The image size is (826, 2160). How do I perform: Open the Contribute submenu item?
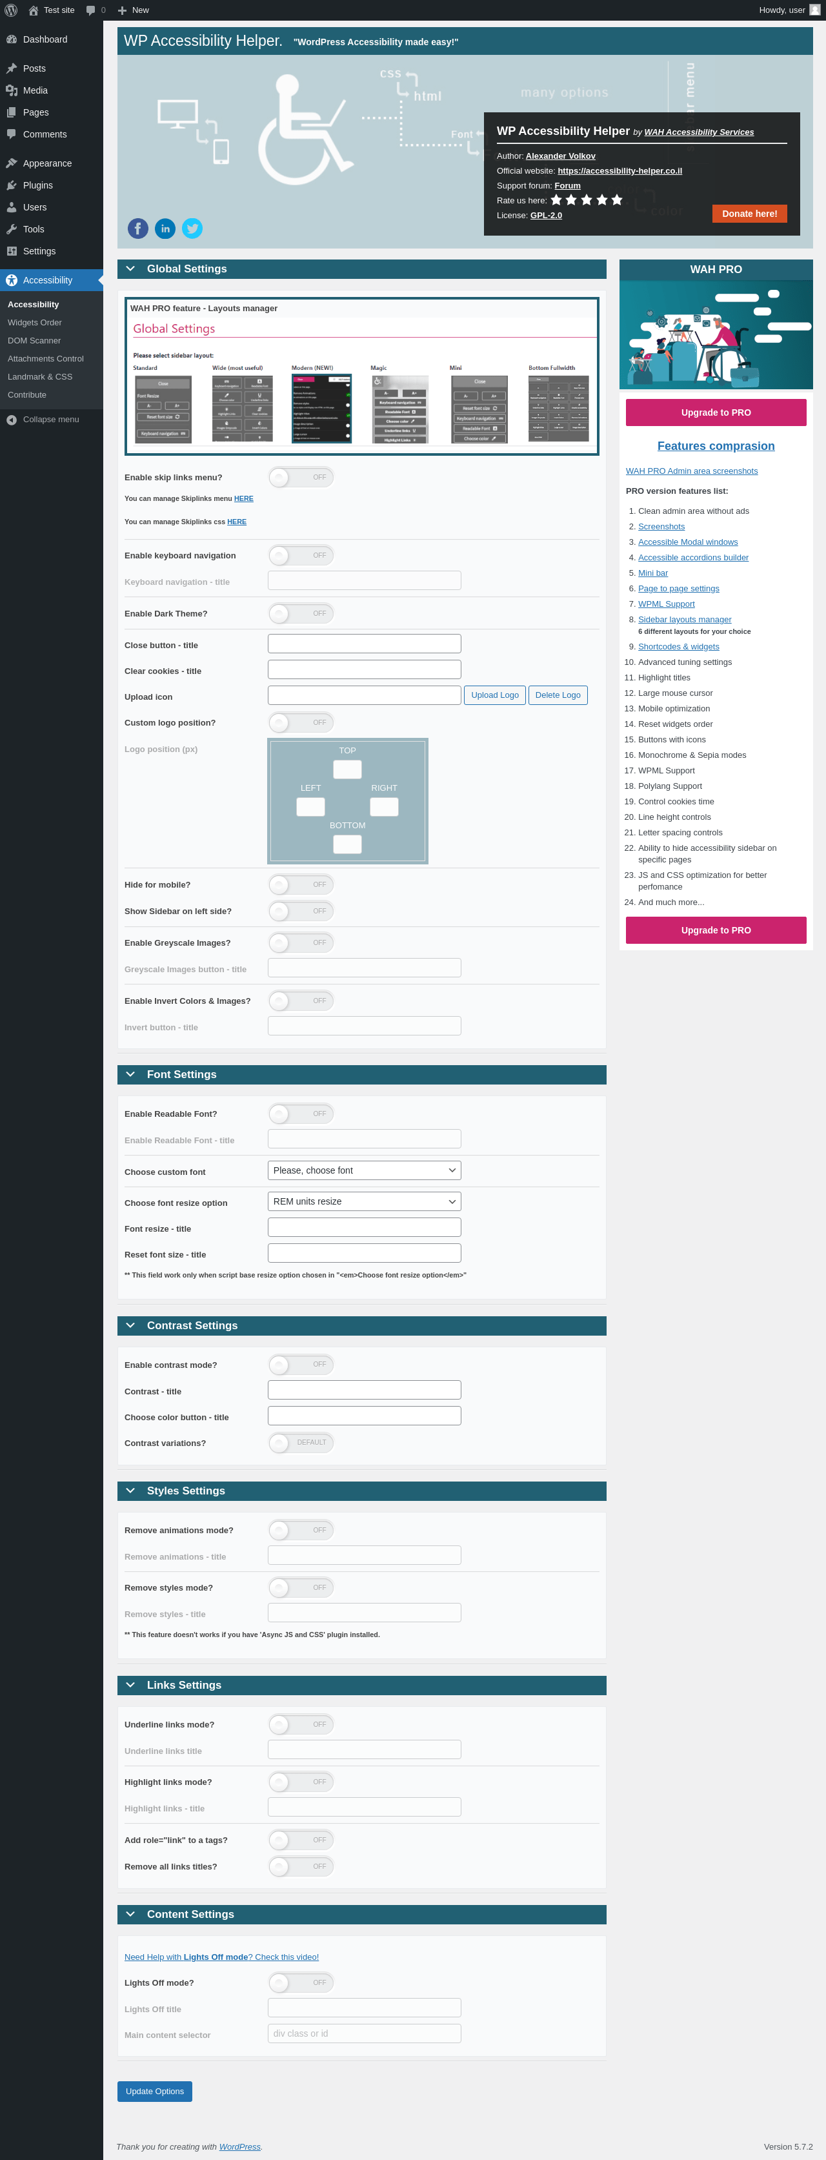pos(27,395)
